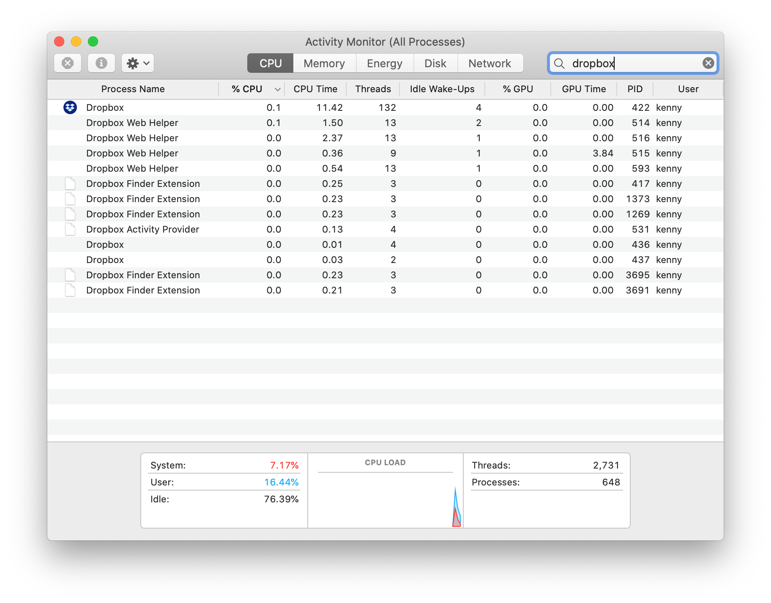This screenshot has width=771, height=603.
Task: Select Dropbox Web Helper with PID 516
Action: pos(385,138)
